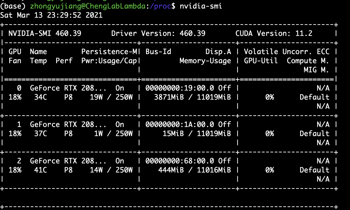Select bus ID "00000000:19:00.0"
Image resolution: width=350 pixels, height=210 pixels.
[180, 88]
